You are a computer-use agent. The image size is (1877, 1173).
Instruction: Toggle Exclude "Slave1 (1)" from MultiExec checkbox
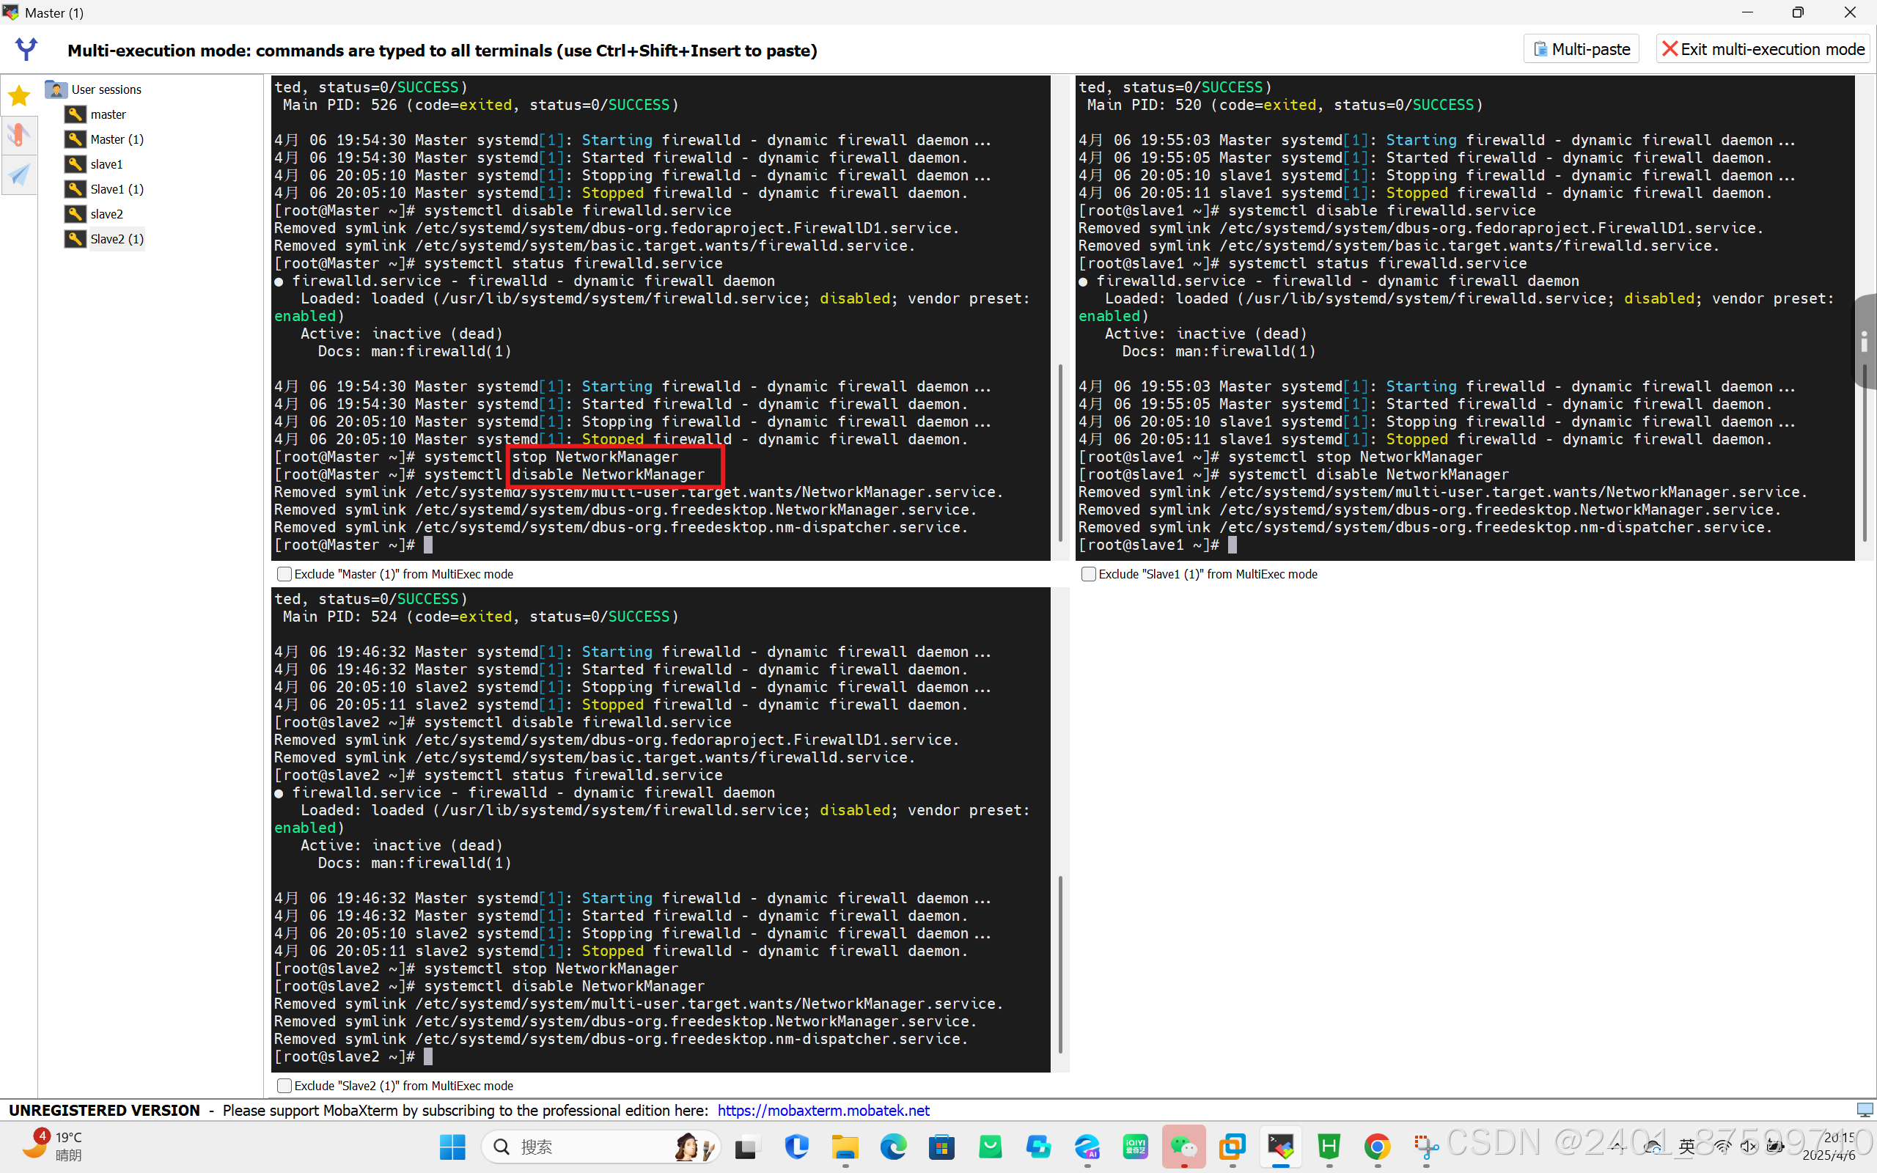point(1088,574)
